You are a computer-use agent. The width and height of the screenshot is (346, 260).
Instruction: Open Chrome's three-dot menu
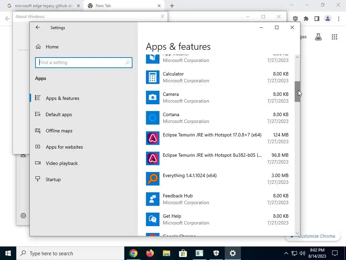click(x=339, y=19)
